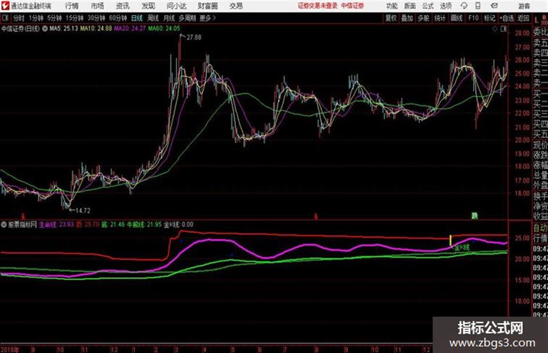Image resolution: width=548 pixels, height=353 pixels.
Task: Click the 画线 drawing toolbar button
Action: click(456, 18)
